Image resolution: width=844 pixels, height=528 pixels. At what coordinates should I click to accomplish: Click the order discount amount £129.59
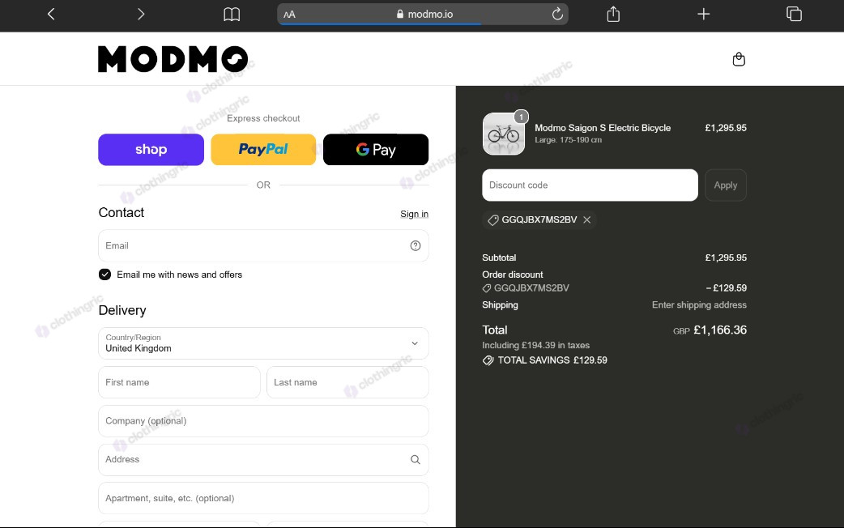click(x=726, y=288)
